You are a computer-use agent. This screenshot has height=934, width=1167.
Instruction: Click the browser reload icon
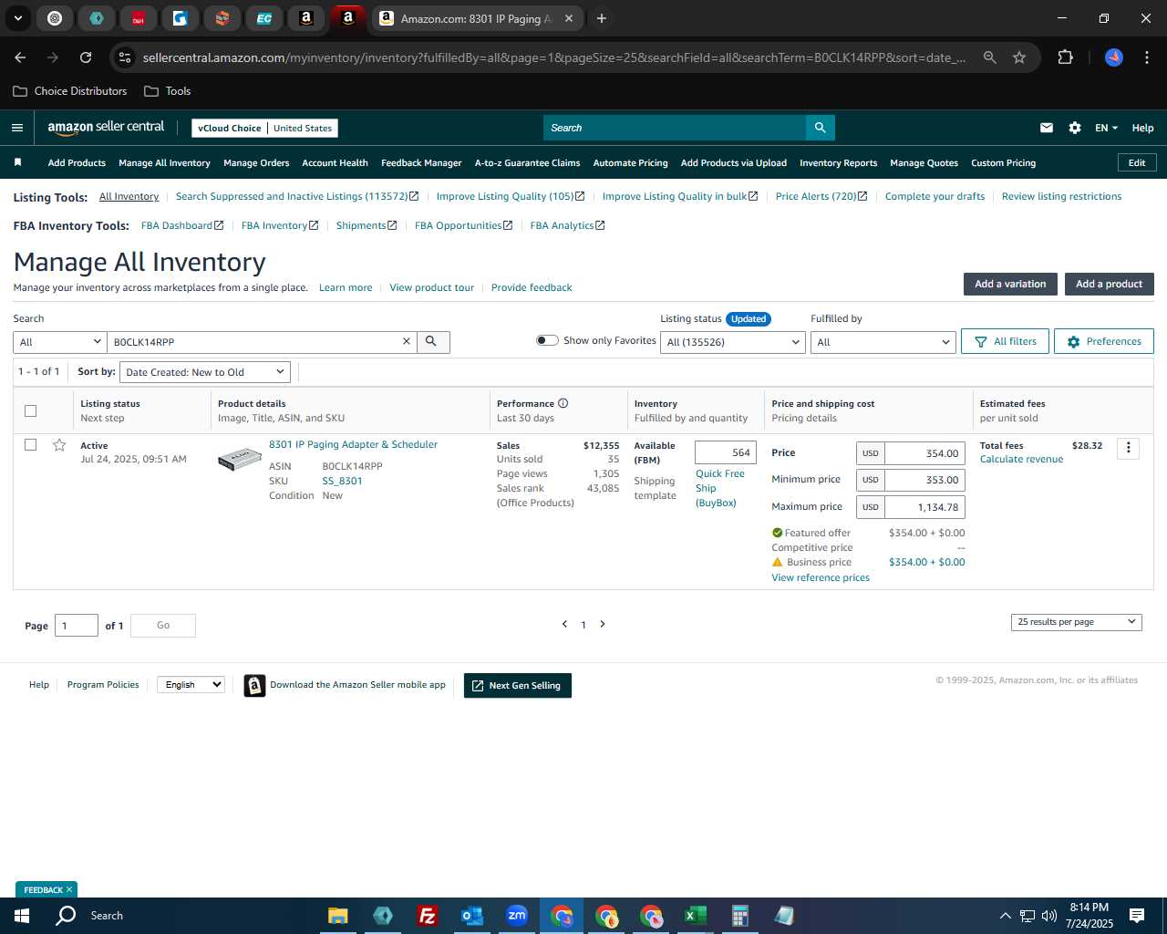tap(86, 57)
